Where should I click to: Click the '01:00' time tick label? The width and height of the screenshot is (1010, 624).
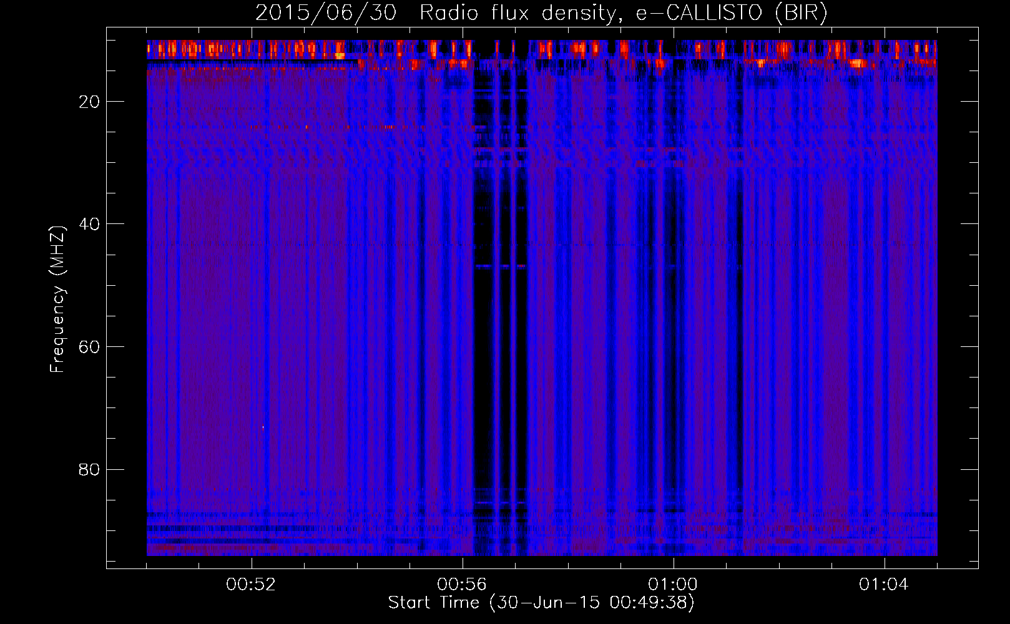pos(673,585)
